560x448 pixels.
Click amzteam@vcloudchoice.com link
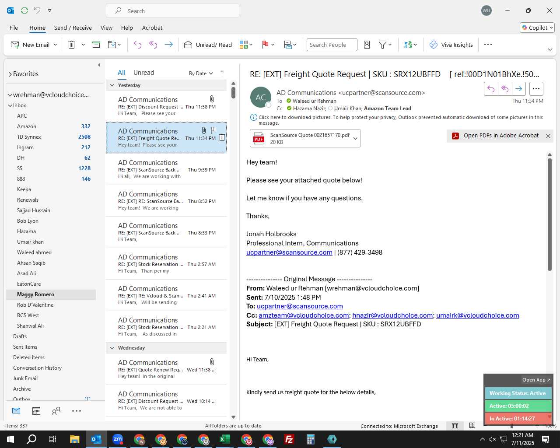tap(304, 315)
